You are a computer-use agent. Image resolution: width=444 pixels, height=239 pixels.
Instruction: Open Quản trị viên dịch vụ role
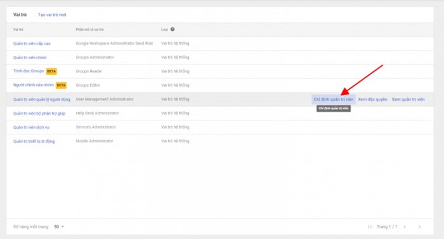pyautogui.click(x=31, y=127)
